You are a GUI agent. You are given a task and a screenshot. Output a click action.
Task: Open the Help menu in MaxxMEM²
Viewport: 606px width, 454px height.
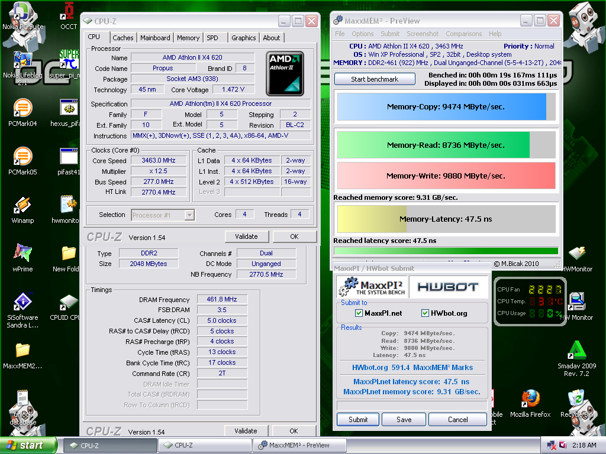(495, 34)
